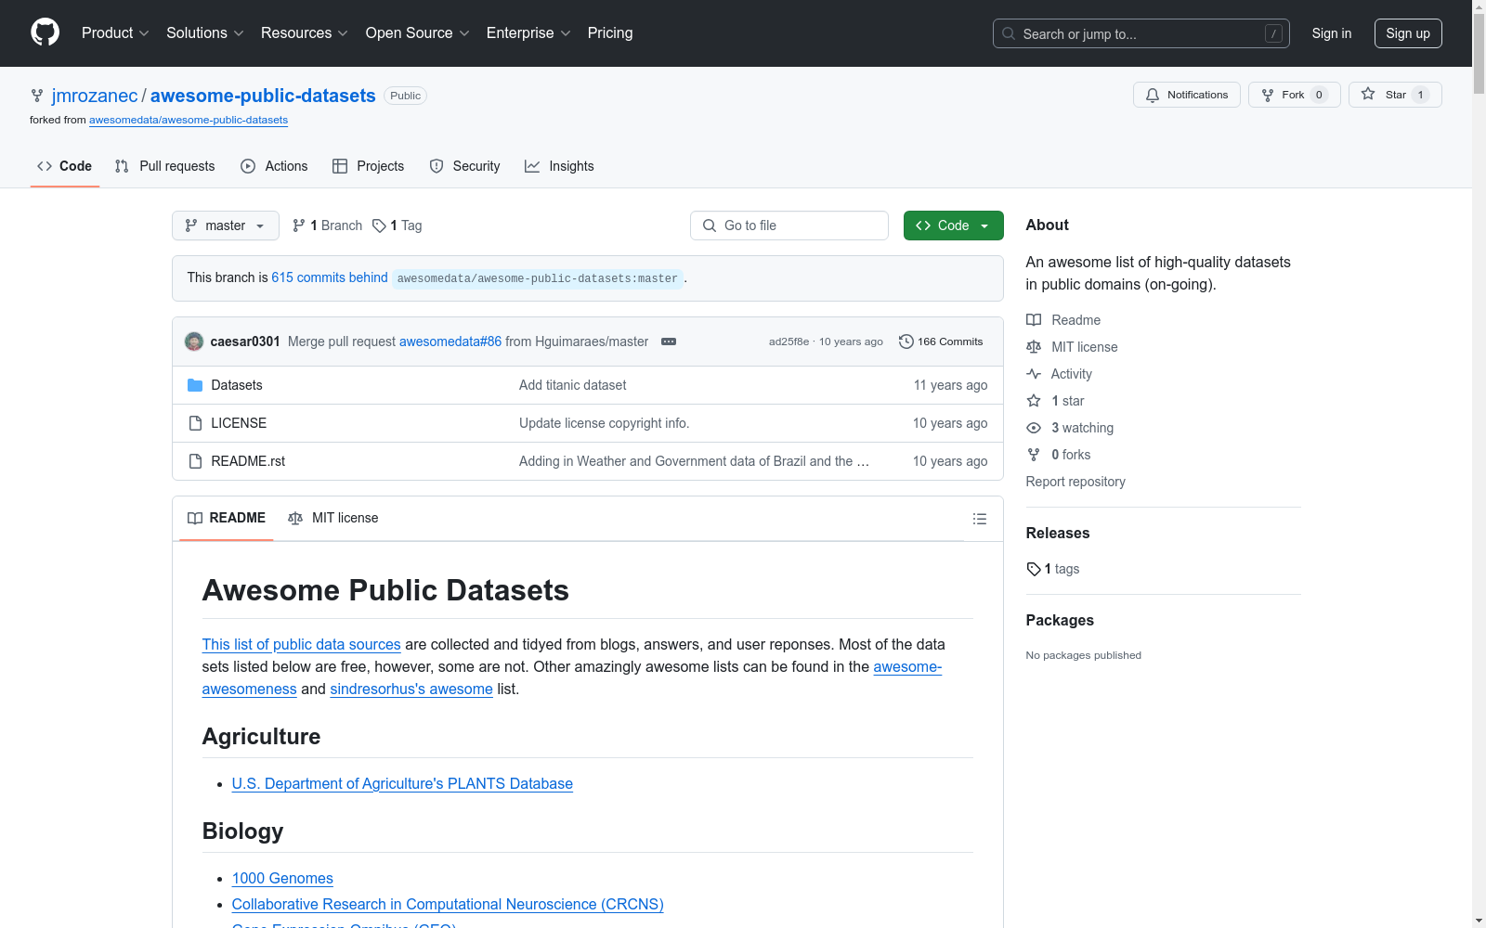Click caesar0301's avatar image
This screenshot has width=1486, height=928.
194,342
